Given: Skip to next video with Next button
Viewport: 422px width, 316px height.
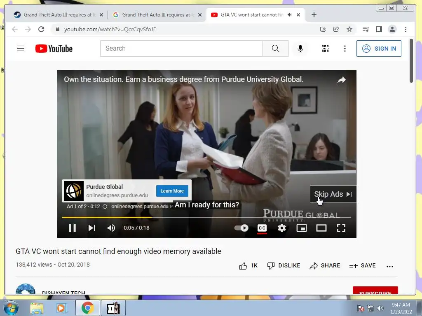Looking at the screenshot, I should (92, 228).
